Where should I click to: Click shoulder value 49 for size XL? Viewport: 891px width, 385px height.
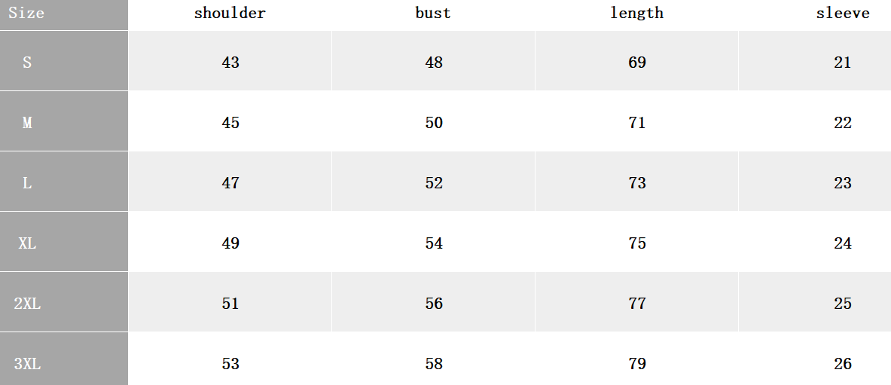pos(230,243)
